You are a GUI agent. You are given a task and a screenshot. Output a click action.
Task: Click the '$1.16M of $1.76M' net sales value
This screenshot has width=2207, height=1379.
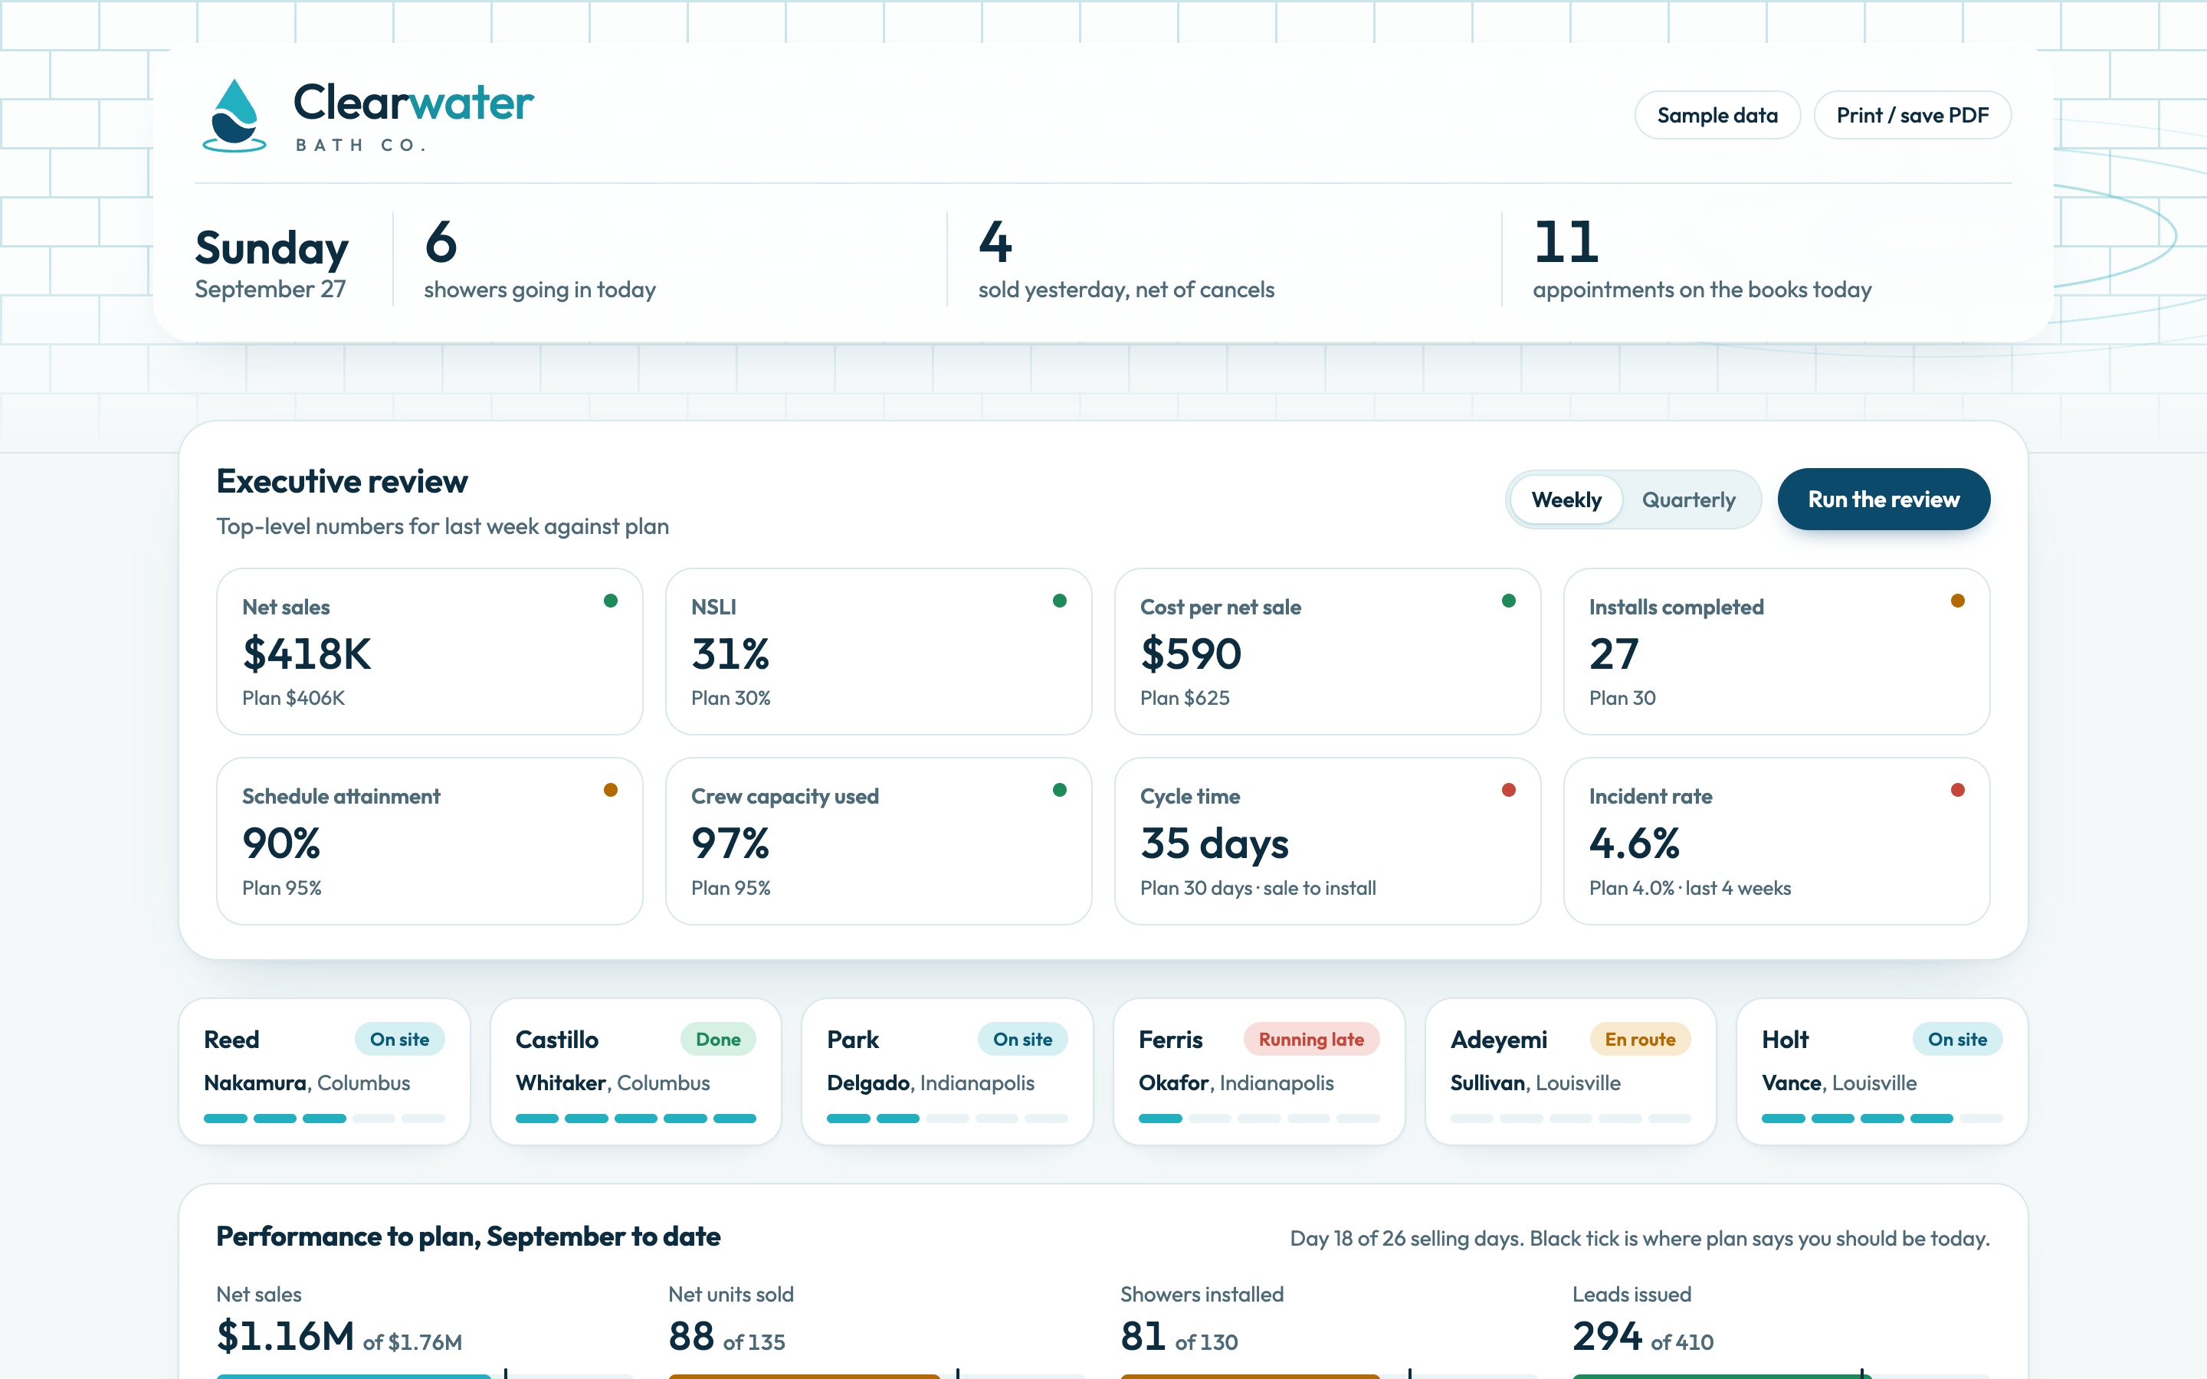tap(339, 1337)
